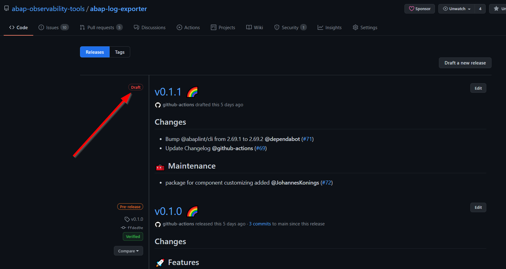The width and height of the screenshot is (506, 269).
Task: Switch to the Tags view
Action: 120,52
